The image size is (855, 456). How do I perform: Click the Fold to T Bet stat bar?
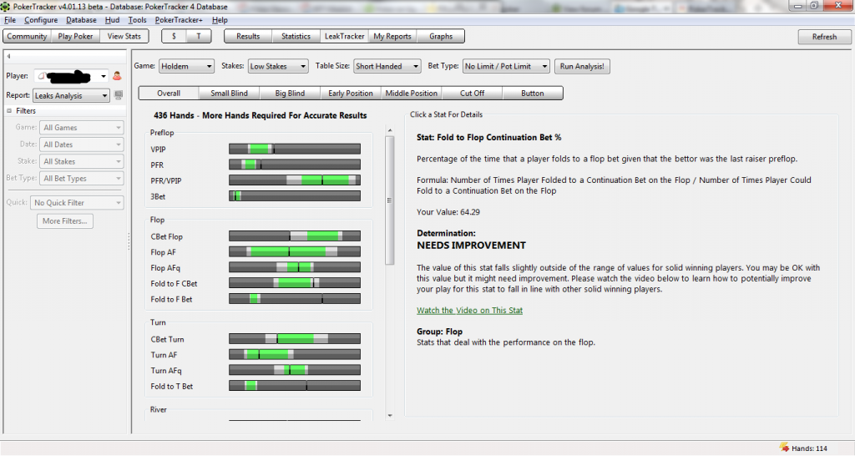[x=295, y=386]
